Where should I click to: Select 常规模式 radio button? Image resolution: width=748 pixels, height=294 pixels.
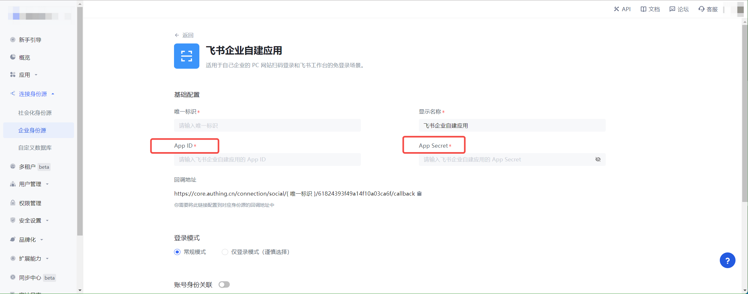tap(177, 252)
